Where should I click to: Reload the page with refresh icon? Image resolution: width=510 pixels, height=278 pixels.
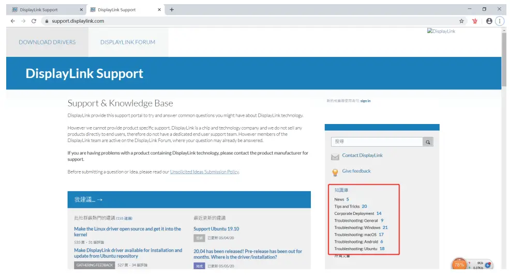coord(34,21)
